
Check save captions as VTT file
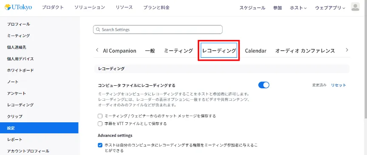100,124
